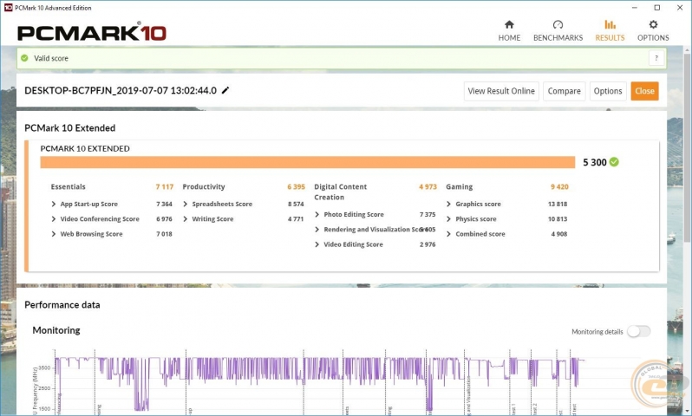Expand Spreadsheets Score
This screenshot has width=692, height=416.
(186, 204)
